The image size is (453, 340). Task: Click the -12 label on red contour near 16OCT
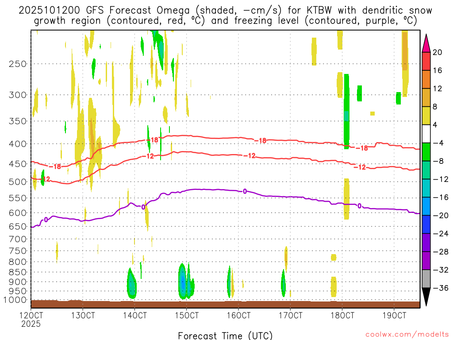(250, 156)
